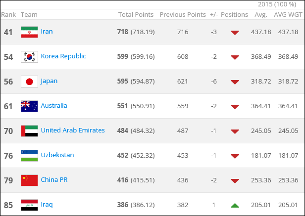
Task: Click Iraq's green up arrow indicator
Action: click(235, 205)
